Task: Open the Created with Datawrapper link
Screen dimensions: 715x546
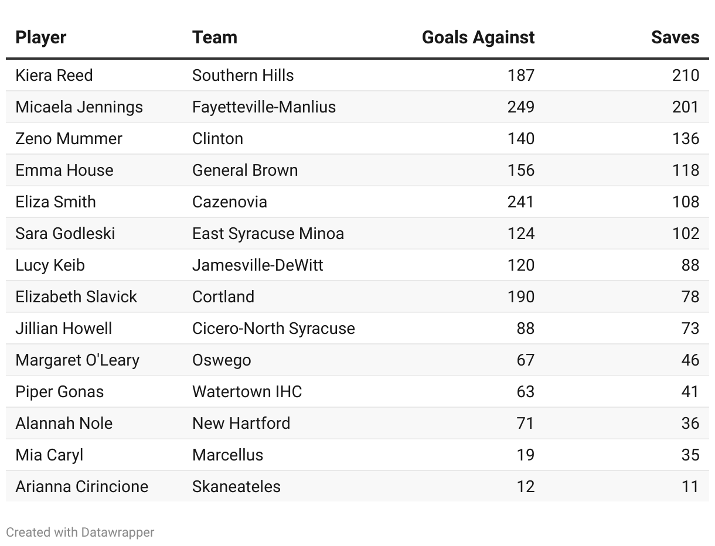Action: pos(80,533)
